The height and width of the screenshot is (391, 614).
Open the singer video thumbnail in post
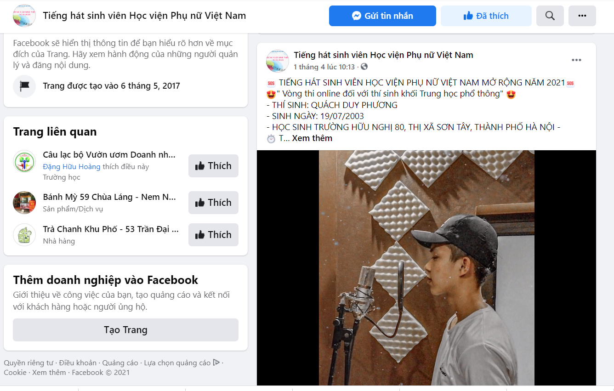(426, 268)
